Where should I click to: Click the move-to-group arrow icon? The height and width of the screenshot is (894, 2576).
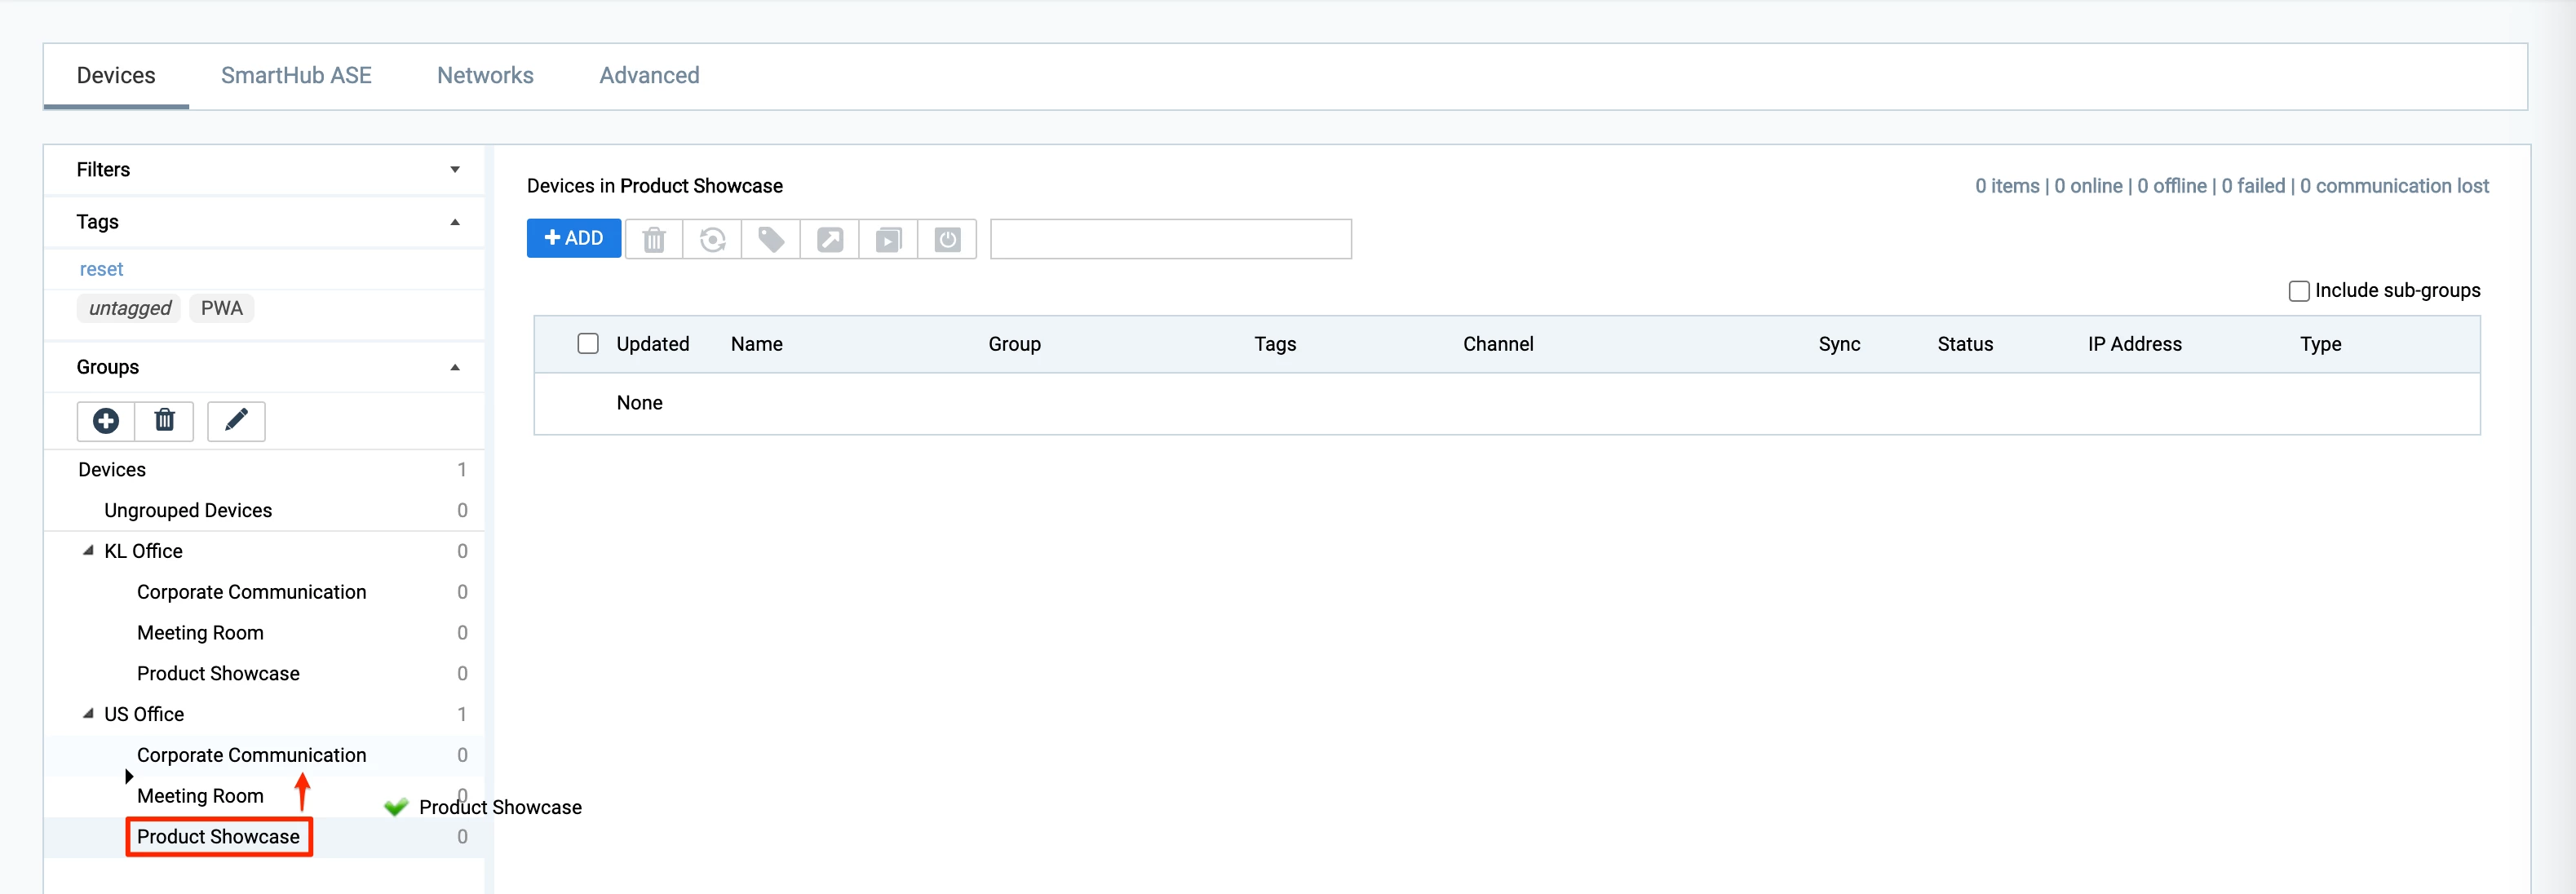click(x=830, y=240)
